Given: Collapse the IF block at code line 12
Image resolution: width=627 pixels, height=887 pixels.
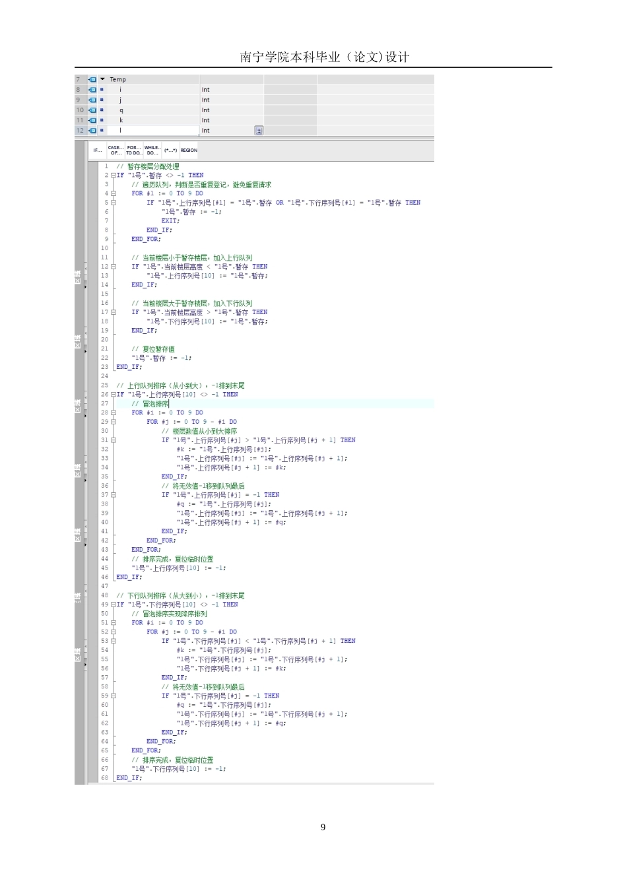Looking at the screenshot, I should [x=113, y=267].
